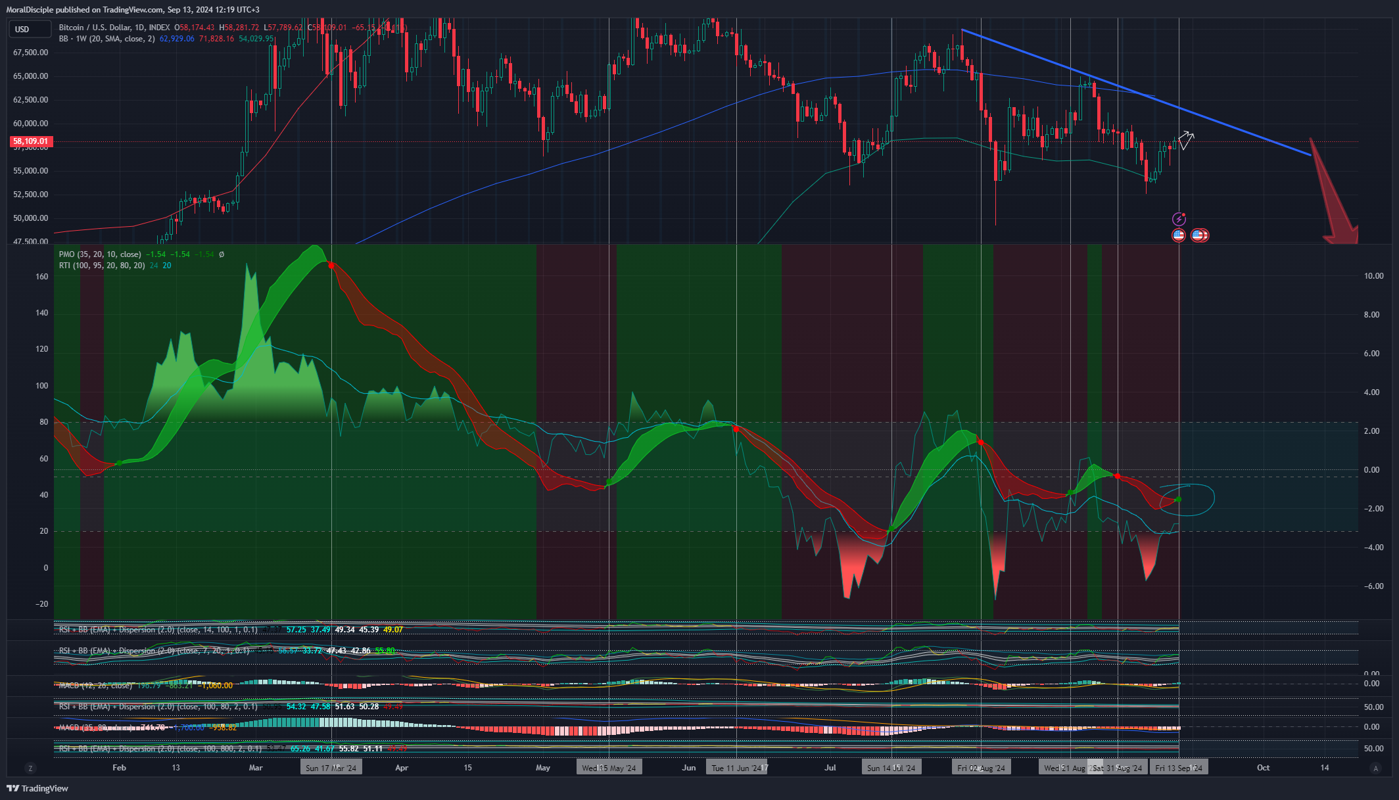Screen dimensions: 1399x800
Task: Click green BB value 54,029.95
Action: click(256, 39)
